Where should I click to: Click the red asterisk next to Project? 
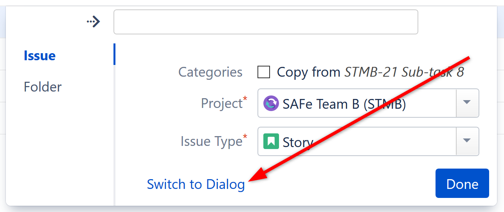245,98
